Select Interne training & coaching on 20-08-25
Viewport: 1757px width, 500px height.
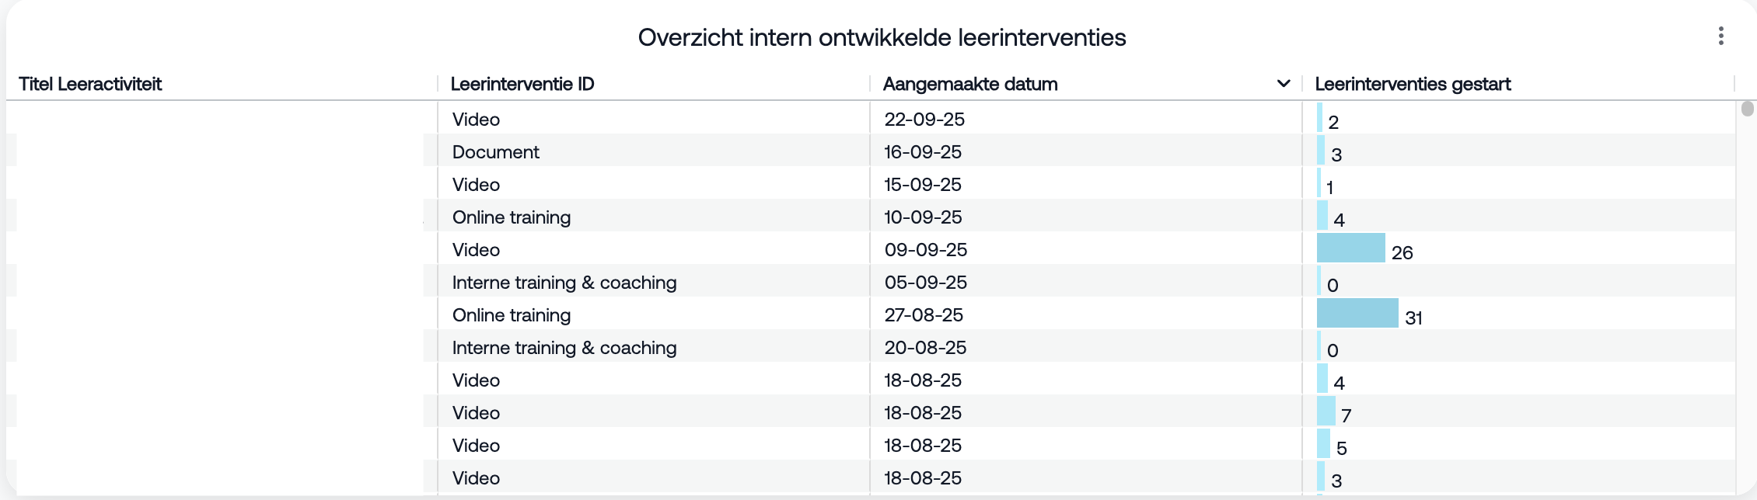564,348
